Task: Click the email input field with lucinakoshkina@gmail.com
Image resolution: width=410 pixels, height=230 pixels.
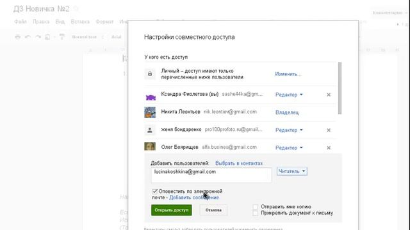Action: pos(211,175)
